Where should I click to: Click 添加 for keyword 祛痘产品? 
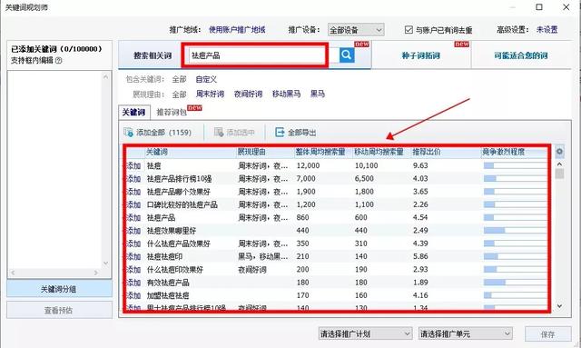[x=133, y=218]
